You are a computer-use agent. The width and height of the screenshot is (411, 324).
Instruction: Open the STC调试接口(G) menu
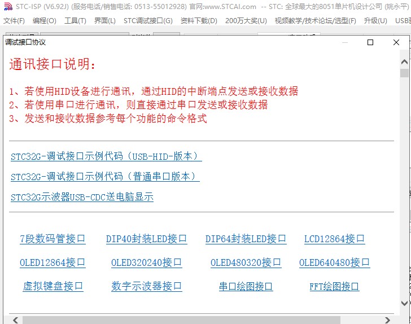148,20
